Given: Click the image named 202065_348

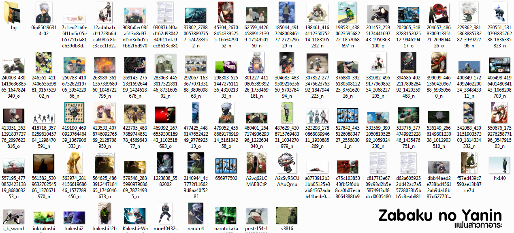Looking at the screenshot, I should pos(408,14).
